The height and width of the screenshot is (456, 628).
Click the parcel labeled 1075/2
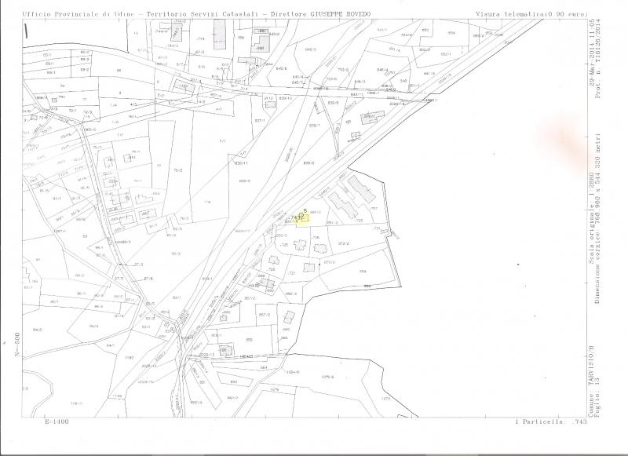(327, 377)
